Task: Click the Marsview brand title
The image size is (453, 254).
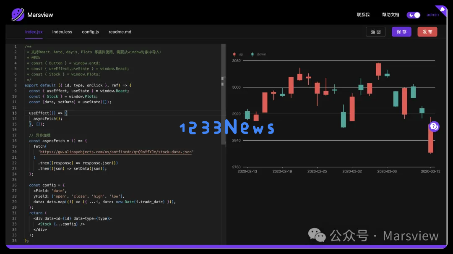Action: click(40, 15)
